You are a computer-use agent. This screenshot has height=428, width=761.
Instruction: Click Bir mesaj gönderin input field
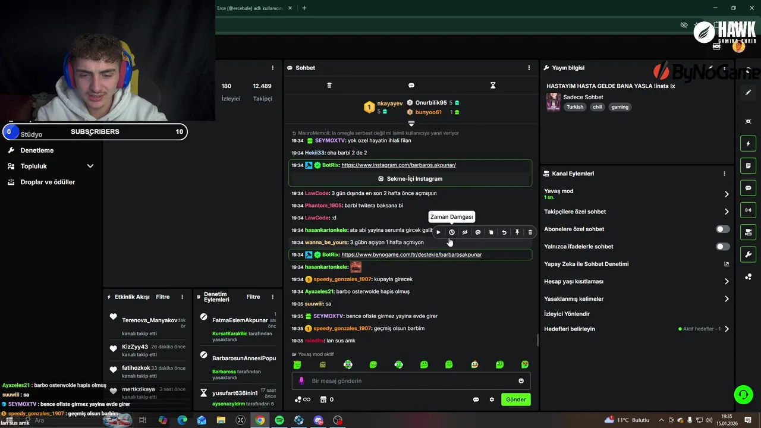[410, 381]
